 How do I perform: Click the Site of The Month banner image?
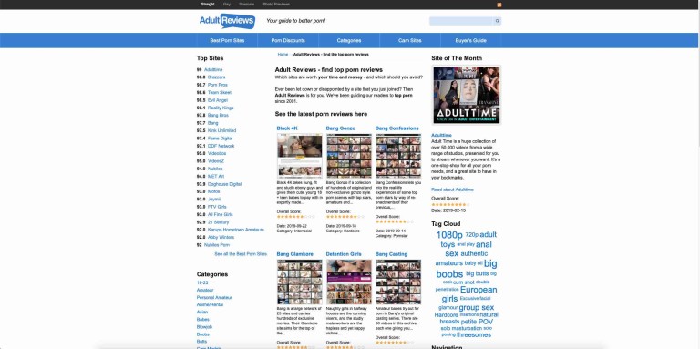click(466, 95)
